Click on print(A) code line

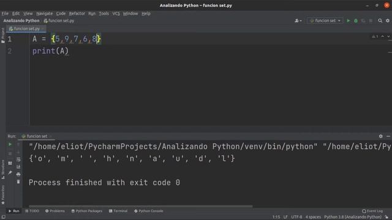[x=50, y=51]
